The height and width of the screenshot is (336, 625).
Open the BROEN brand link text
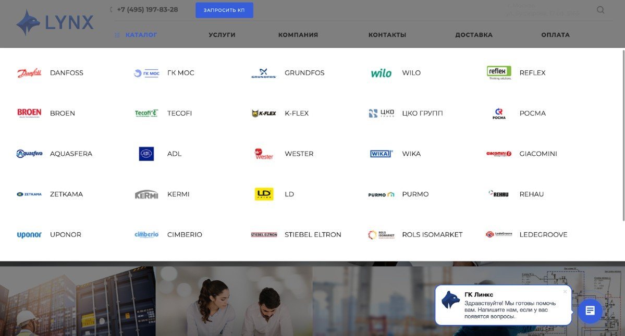tap(63, 114)
